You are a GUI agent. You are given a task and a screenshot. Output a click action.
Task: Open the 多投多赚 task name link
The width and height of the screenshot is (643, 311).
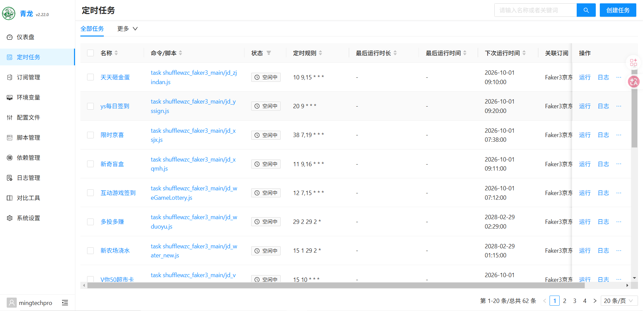click(x=112, y=222)
